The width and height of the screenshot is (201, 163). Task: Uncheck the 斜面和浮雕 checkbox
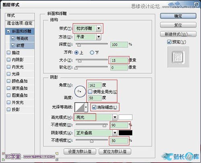tap(8, 31)
